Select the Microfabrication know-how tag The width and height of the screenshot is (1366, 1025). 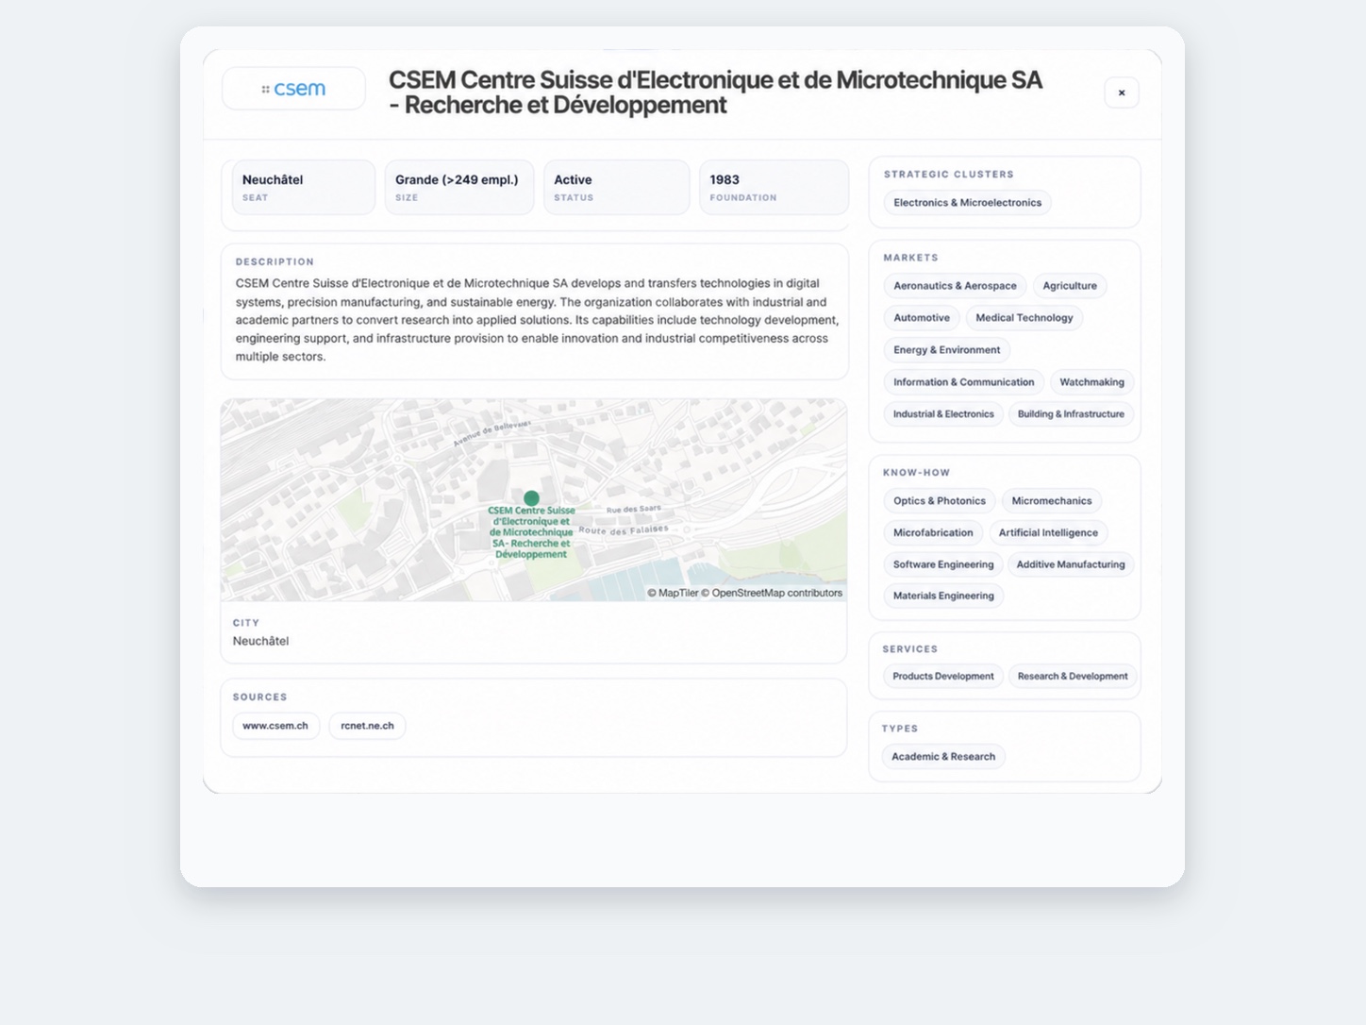click(x=933, y=533)
